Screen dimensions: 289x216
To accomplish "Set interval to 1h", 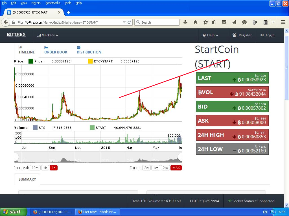I will [x=45, y=168].
